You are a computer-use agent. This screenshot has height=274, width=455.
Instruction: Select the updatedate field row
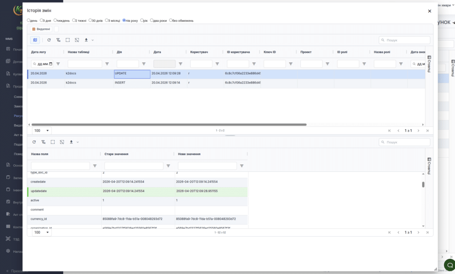(138, 191)
